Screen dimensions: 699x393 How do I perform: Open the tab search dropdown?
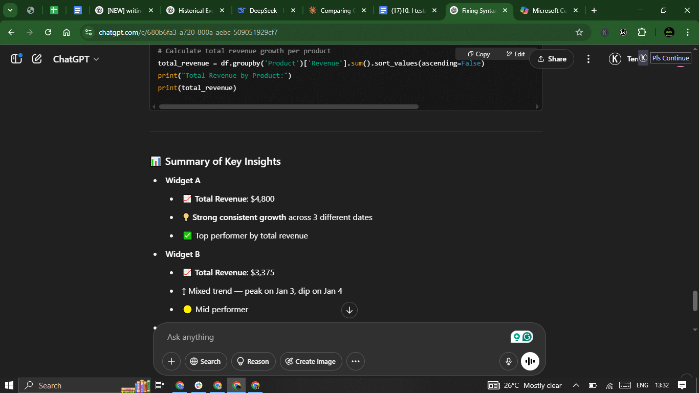[10, 10]
